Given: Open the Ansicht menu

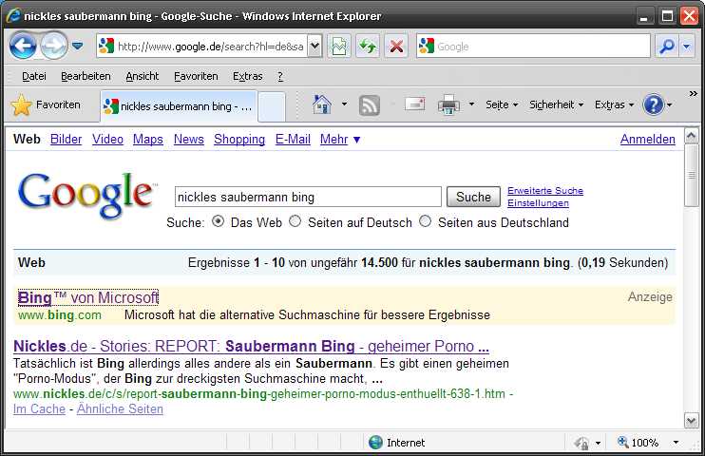Looking at the screenshot, I should point(143,76).
